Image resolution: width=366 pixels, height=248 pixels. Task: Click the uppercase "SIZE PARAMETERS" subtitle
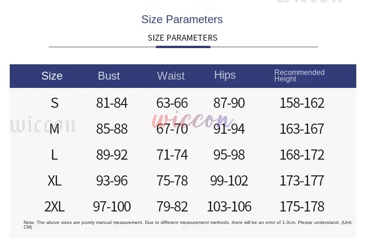(183, 38)
